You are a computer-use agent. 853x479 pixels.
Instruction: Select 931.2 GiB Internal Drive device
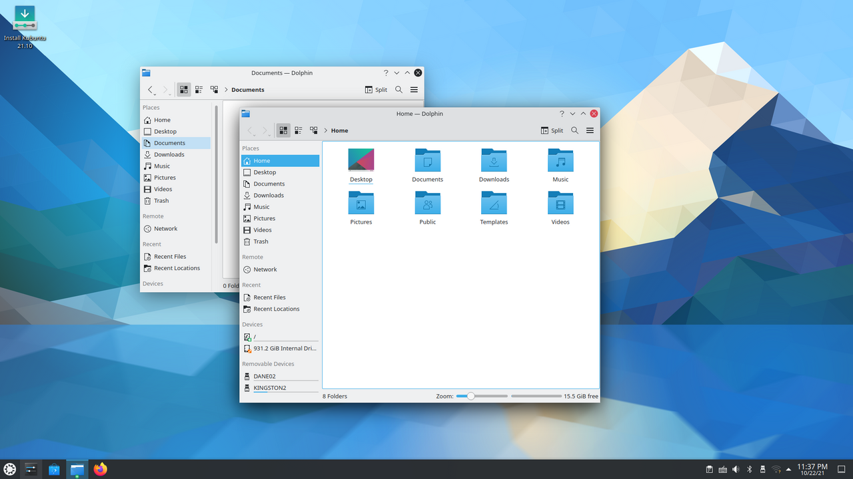click(281, 349)
